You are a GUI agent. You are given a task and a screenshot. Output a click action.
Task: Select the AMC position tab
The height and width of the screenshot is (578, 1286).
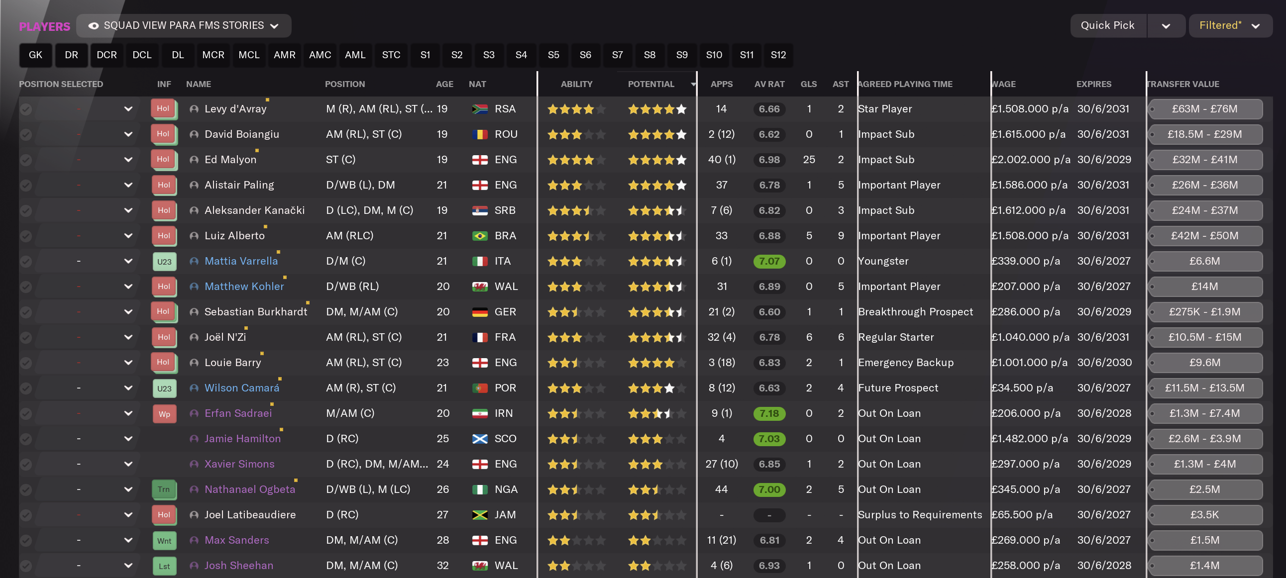320,55
